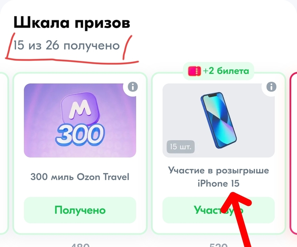Tap the +2 билета label

[x=226, y=71]
